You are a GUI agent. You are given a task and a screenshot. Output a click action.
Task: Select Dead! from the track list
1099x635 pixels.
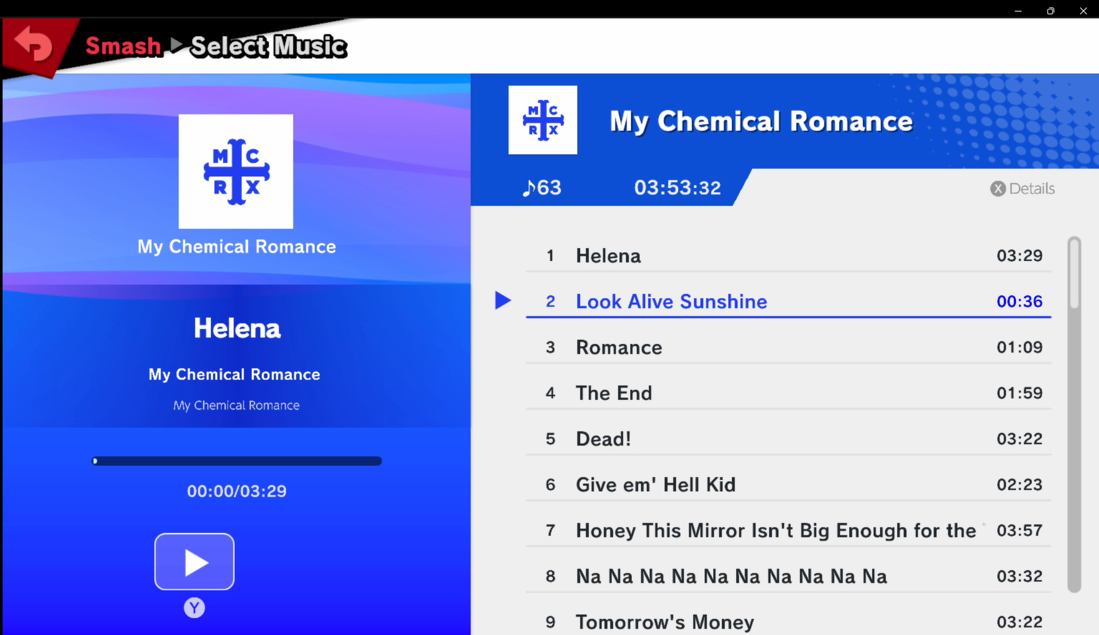[x=603, y=438]
